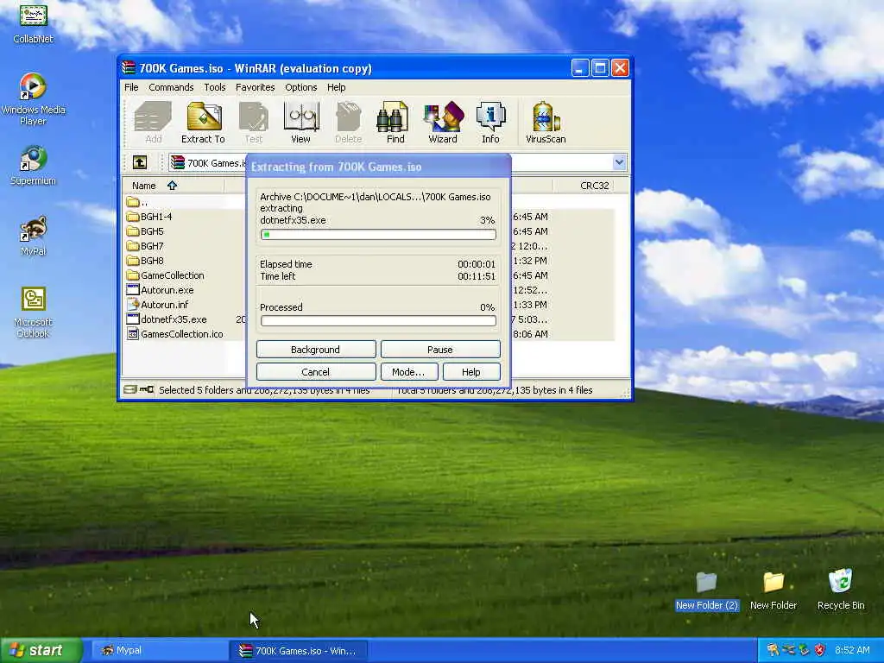
Task: Click the Mode... button
Action: (x=408, y=372)
